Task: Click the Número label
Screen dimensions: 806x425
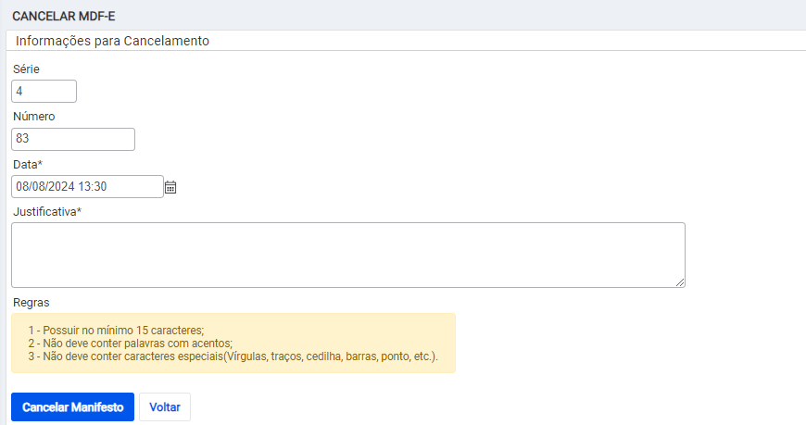Action: (34, 117)
